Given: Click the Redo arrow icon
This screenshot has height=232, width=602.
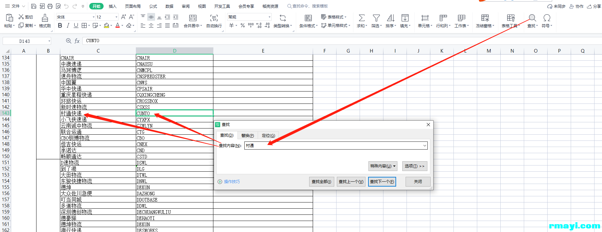Looking at the screenshot, I should point(75,6).
